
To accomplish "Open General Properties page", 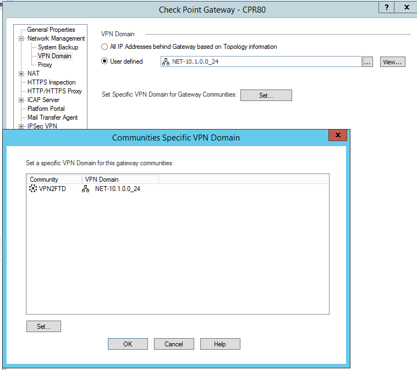I will [51, 30].
